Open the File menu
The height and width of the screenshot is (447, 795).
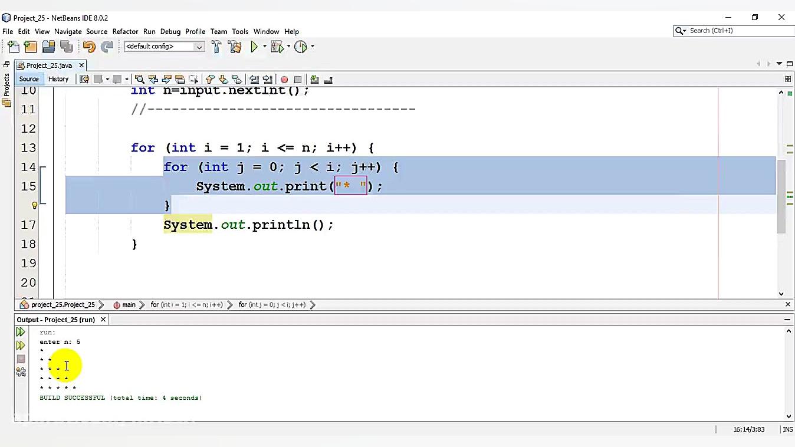pos(8,31)
